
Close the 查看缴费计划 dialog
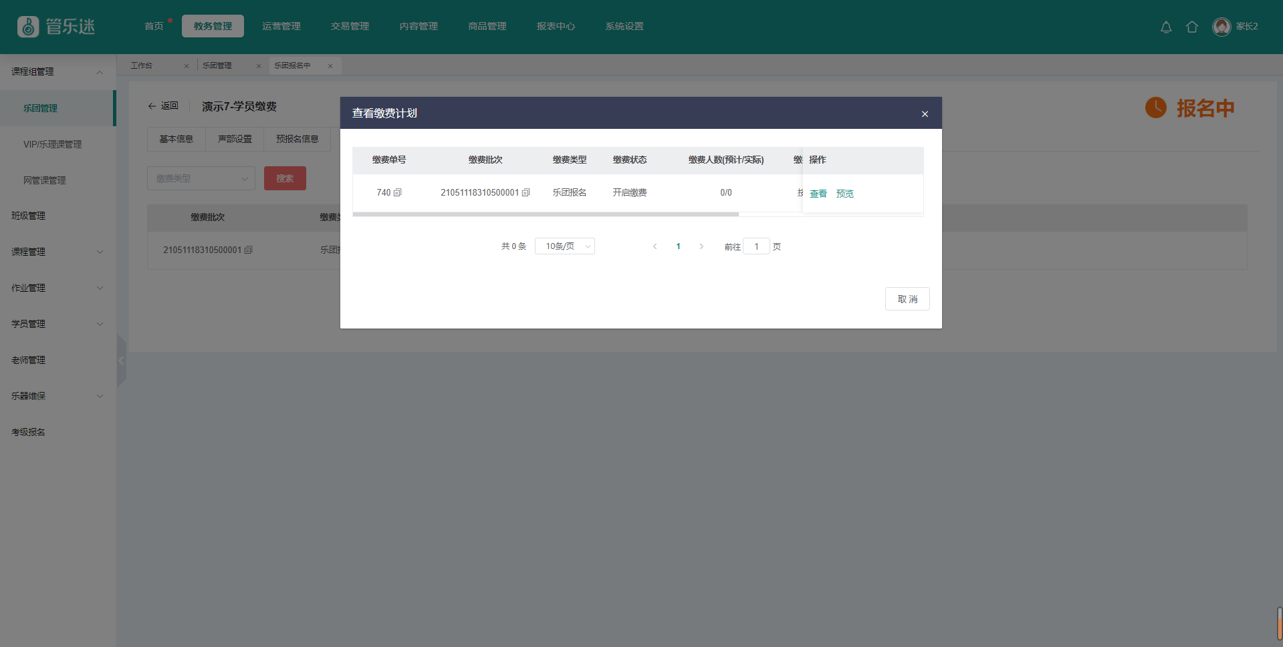925,114
